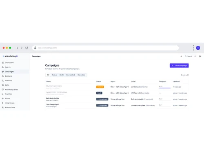Image resolution: width=204 pixels, height=153 pixels.
Task: Click the "4 days ago" updated cell
Action: coord(177,87)
